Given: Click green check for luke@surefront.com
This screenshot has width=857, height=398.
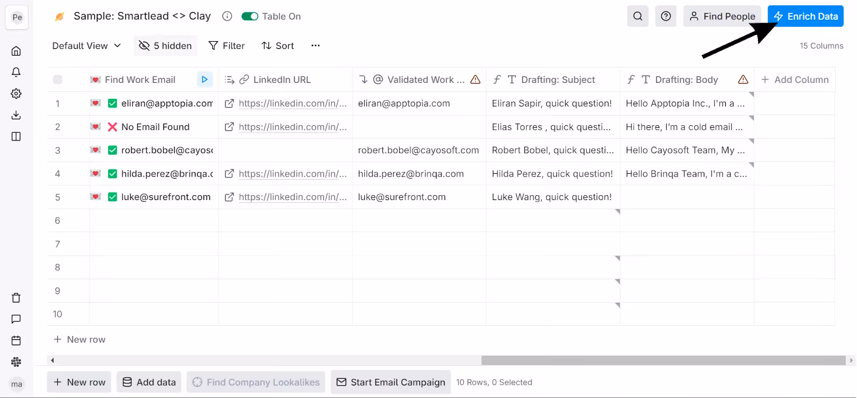Looking at the screenshot, I should pos(112,197).
